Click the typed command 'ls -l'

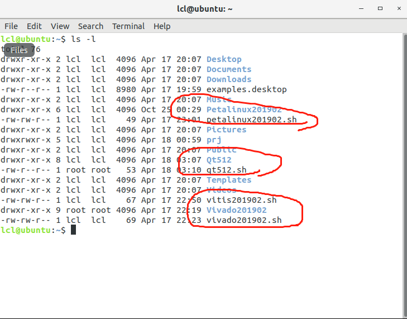tap(83, 39)
